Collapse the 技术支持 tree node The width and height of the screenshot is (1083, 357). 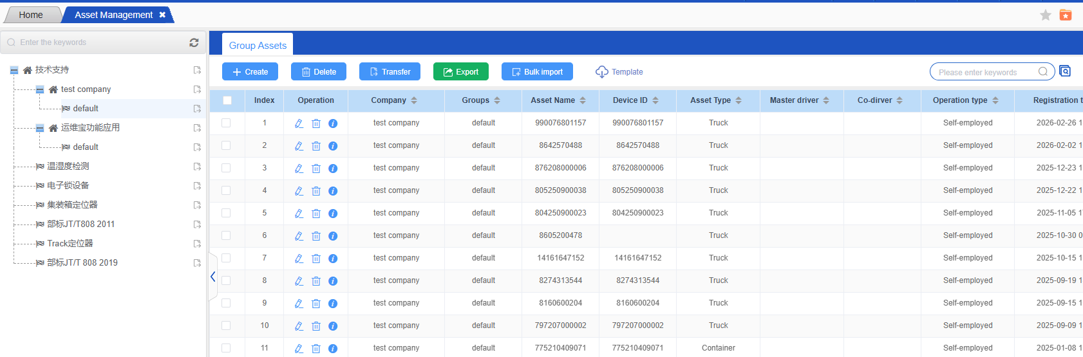[14, 70]
